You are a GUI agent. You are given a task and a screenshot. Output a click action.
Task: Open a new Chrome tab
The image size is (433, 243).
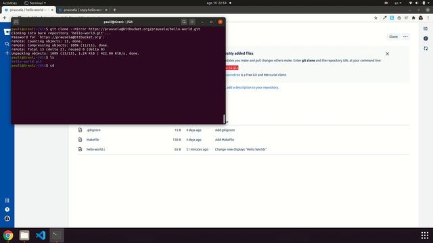click(x=114, y=10)
